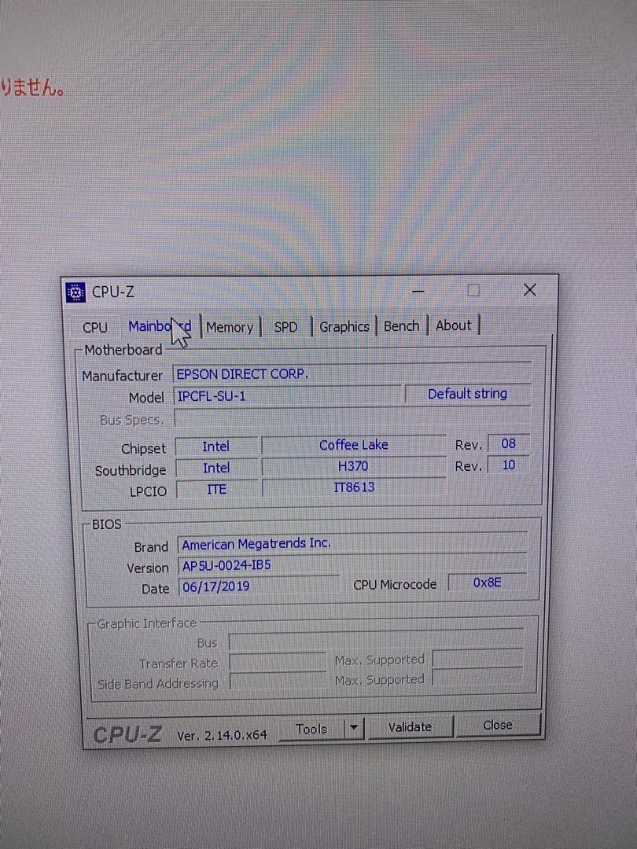The height and width of the screenshot is (849, 637).
Task: Click the BIOS version AP5U-0024-IB5
Action: tap(352, 565)
